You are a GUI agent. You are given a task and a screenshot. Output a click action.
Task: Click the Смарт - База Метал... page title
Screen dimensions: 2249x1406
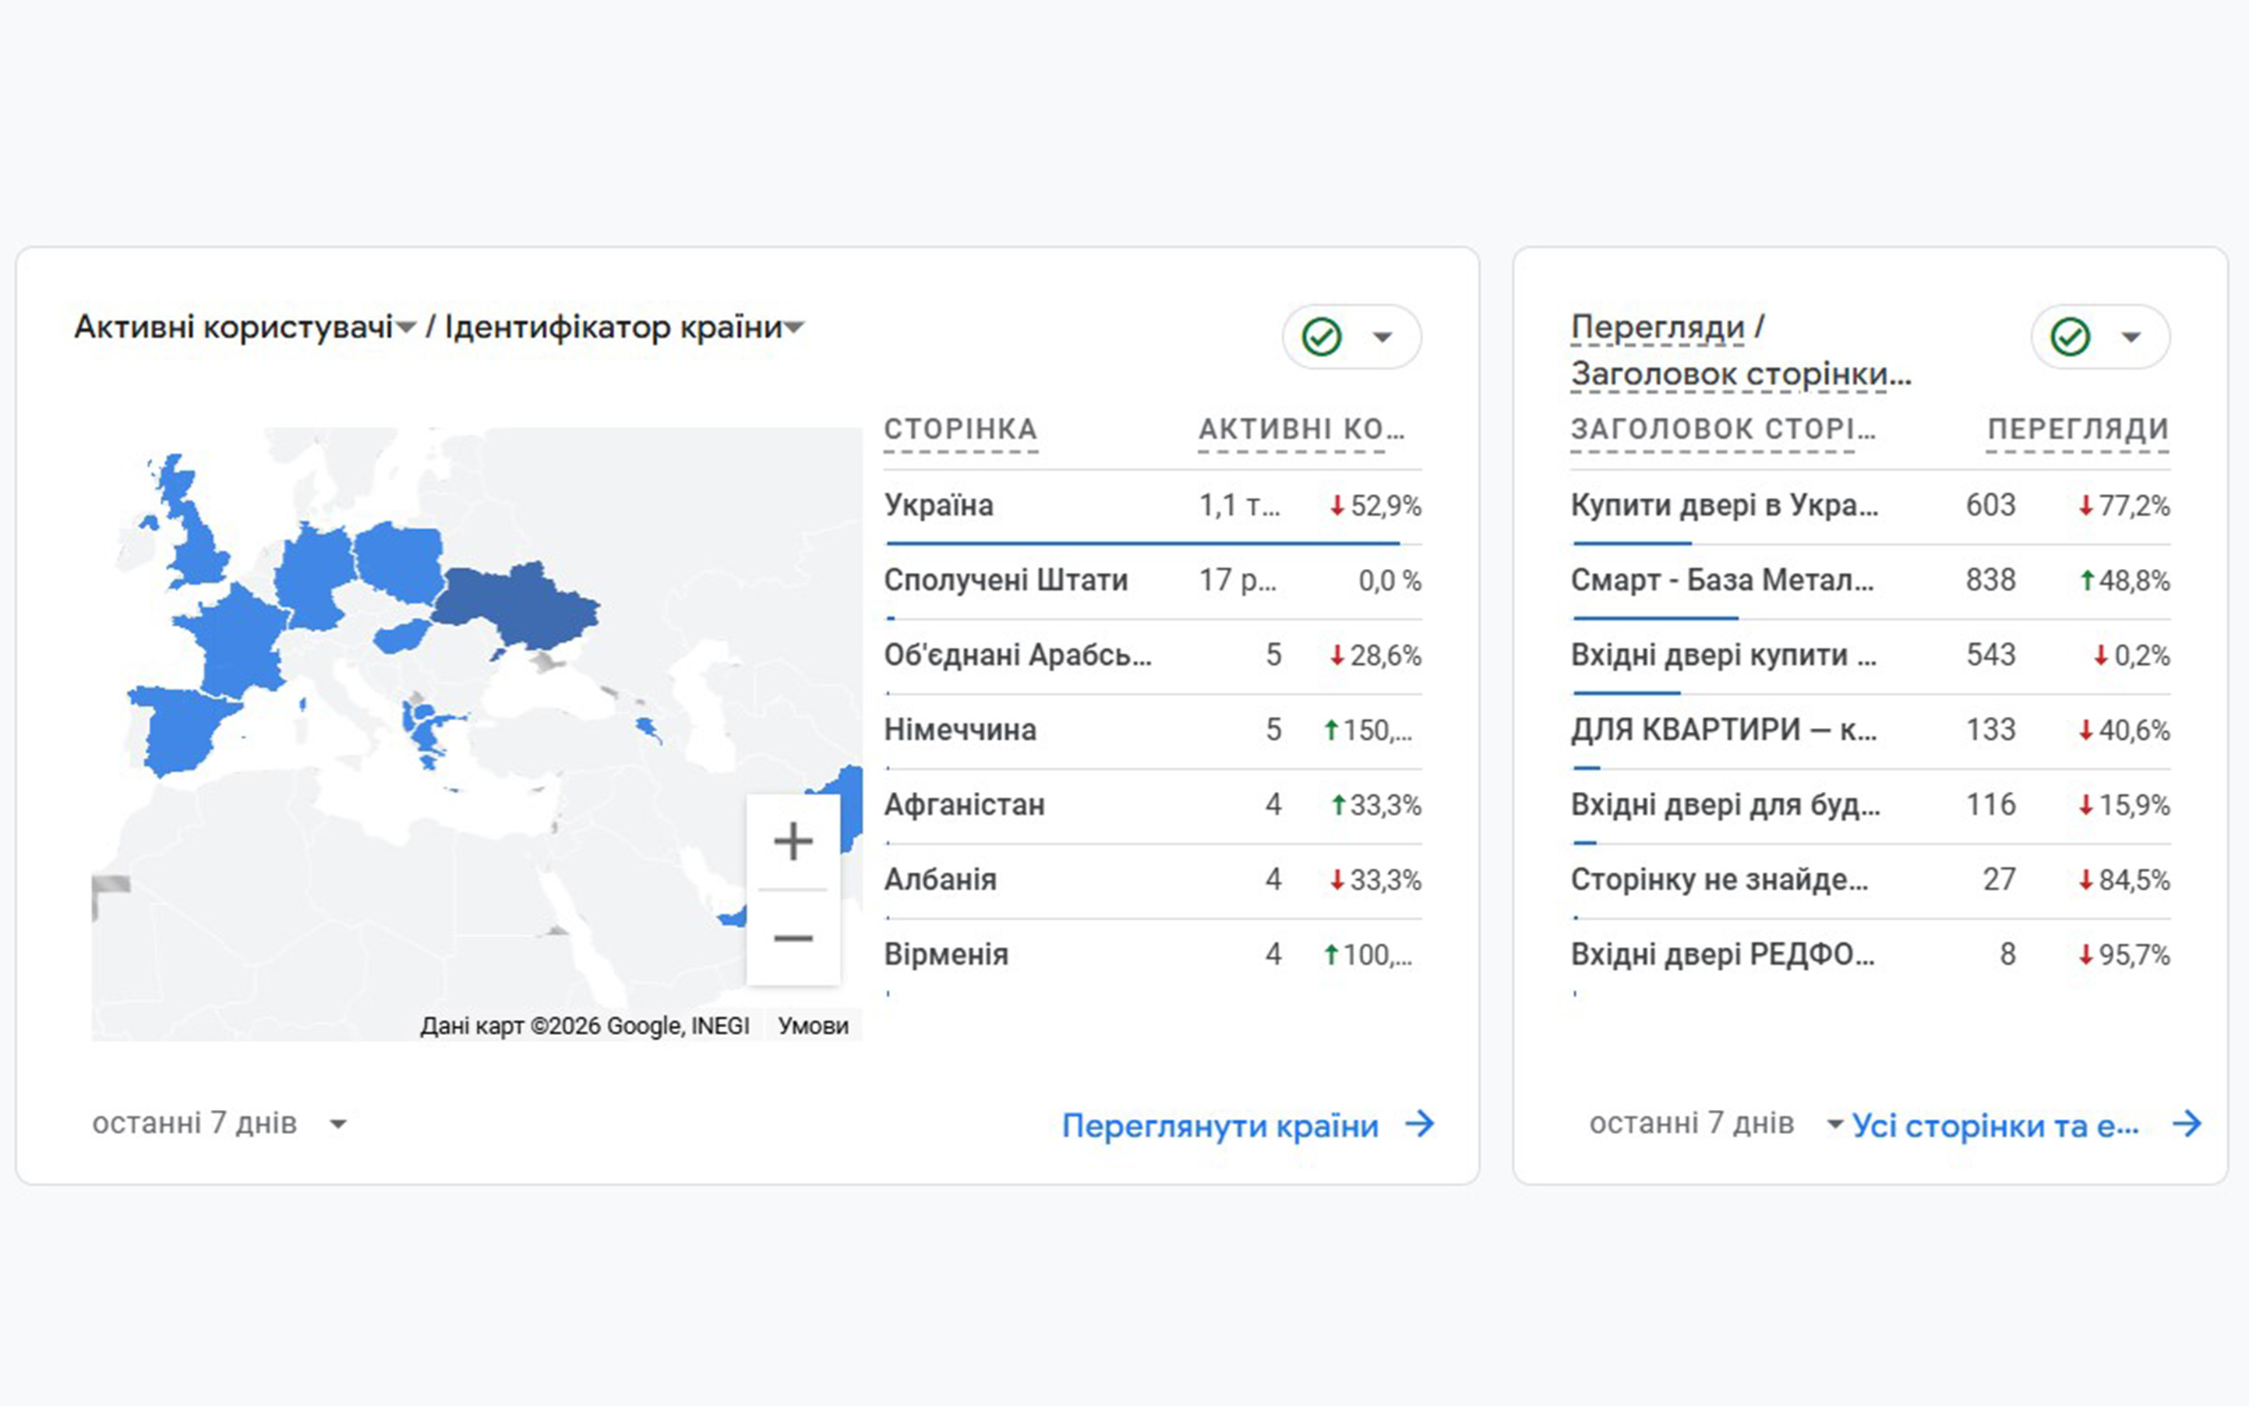1722,581
